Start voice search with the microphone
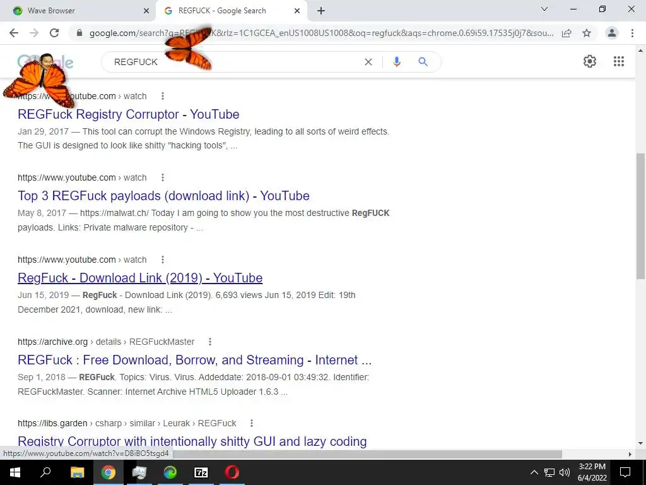Viewport: 646px width, 485px height. 397,62
